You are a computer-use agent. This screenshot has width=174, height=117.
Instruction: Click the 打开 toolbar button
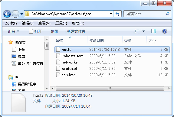[x=35, y=31]
